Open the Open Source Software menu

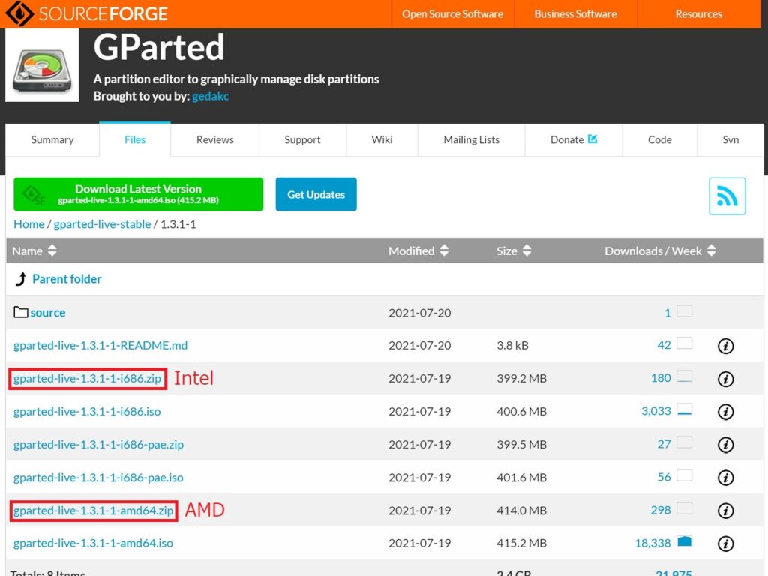(452, 13)
